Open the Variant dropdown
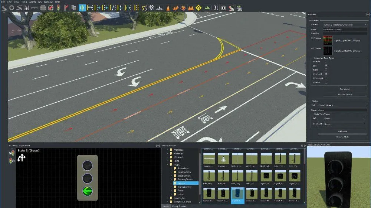371x208 pixels. 345,24
